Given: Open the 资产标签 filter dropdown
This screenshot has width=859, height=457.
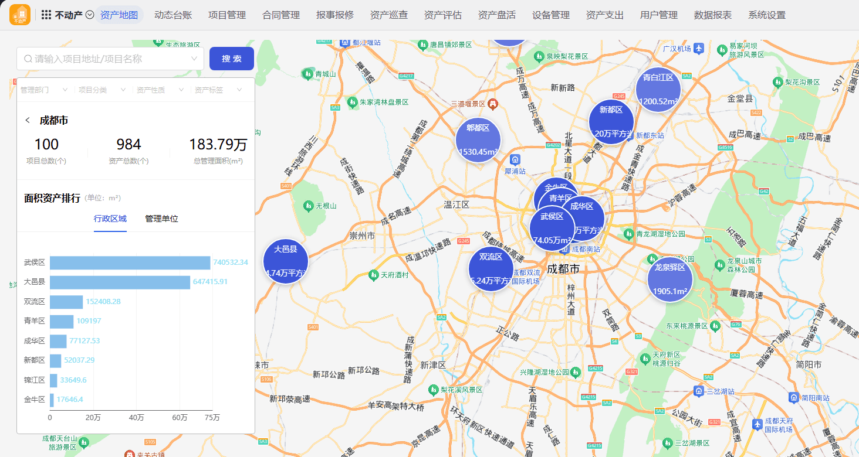Looking at the screenshot, I should [x=218, y=90].
